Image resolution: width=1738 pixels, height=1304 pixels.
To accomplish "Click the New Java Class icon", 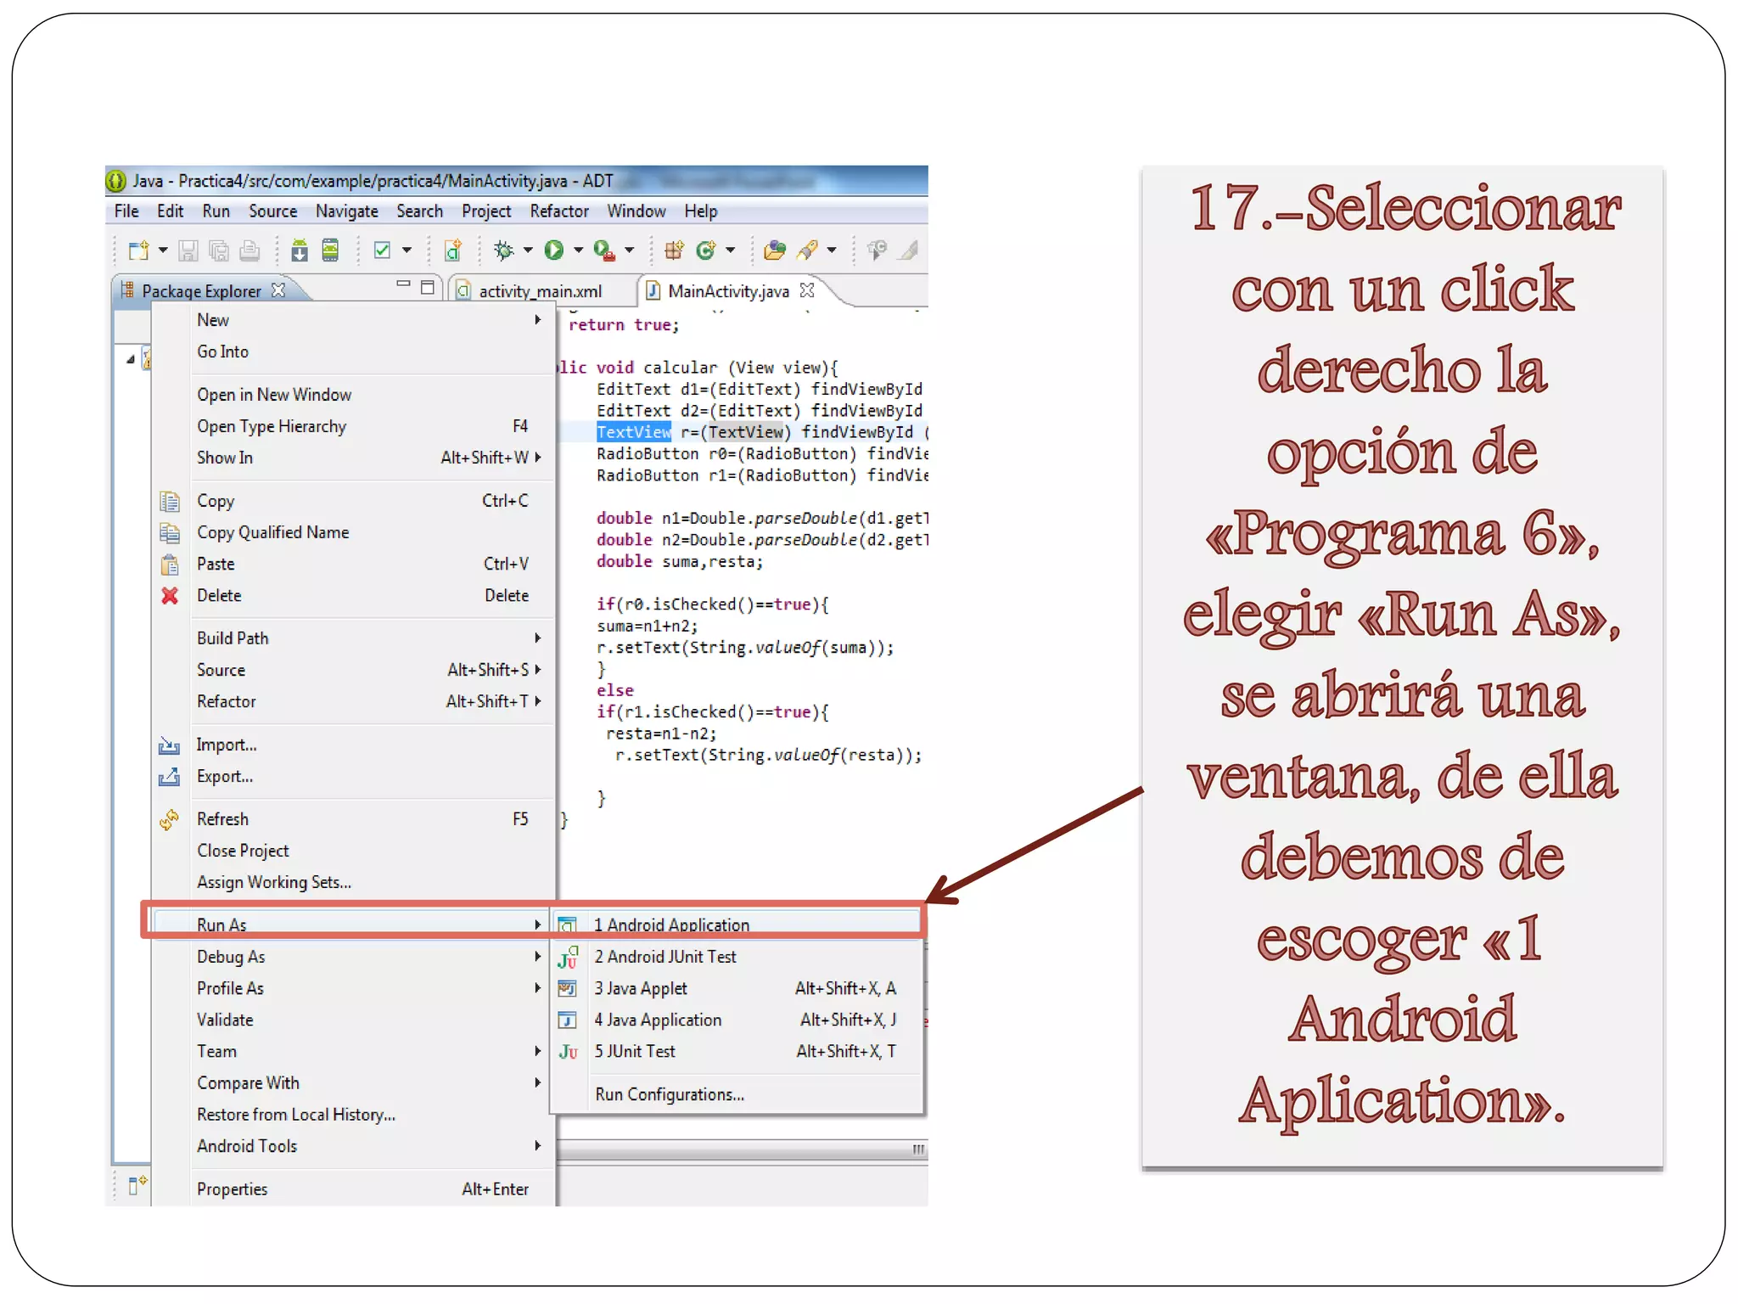I will pos(705,250).
